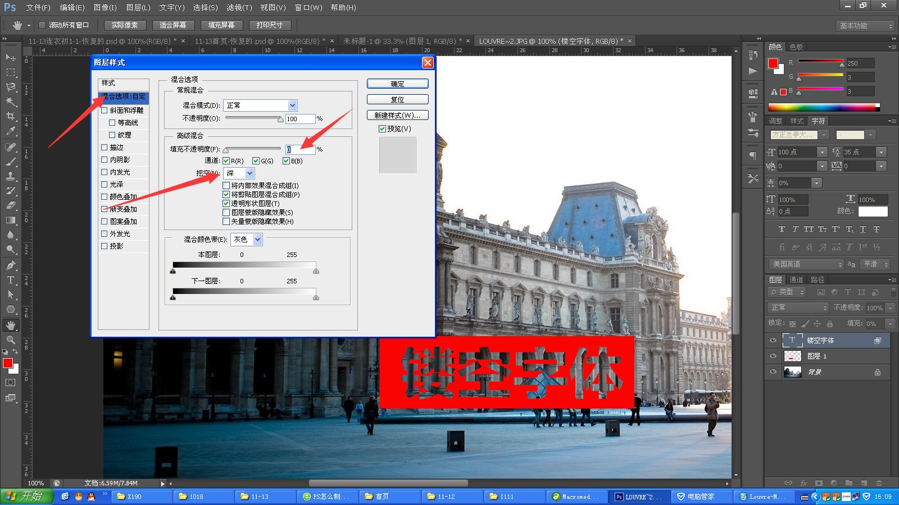The width and height of the screenshot is (899, 505).
Task: Toggle the 预览(V) preview checkbox
Action: [x=382, y=128]
